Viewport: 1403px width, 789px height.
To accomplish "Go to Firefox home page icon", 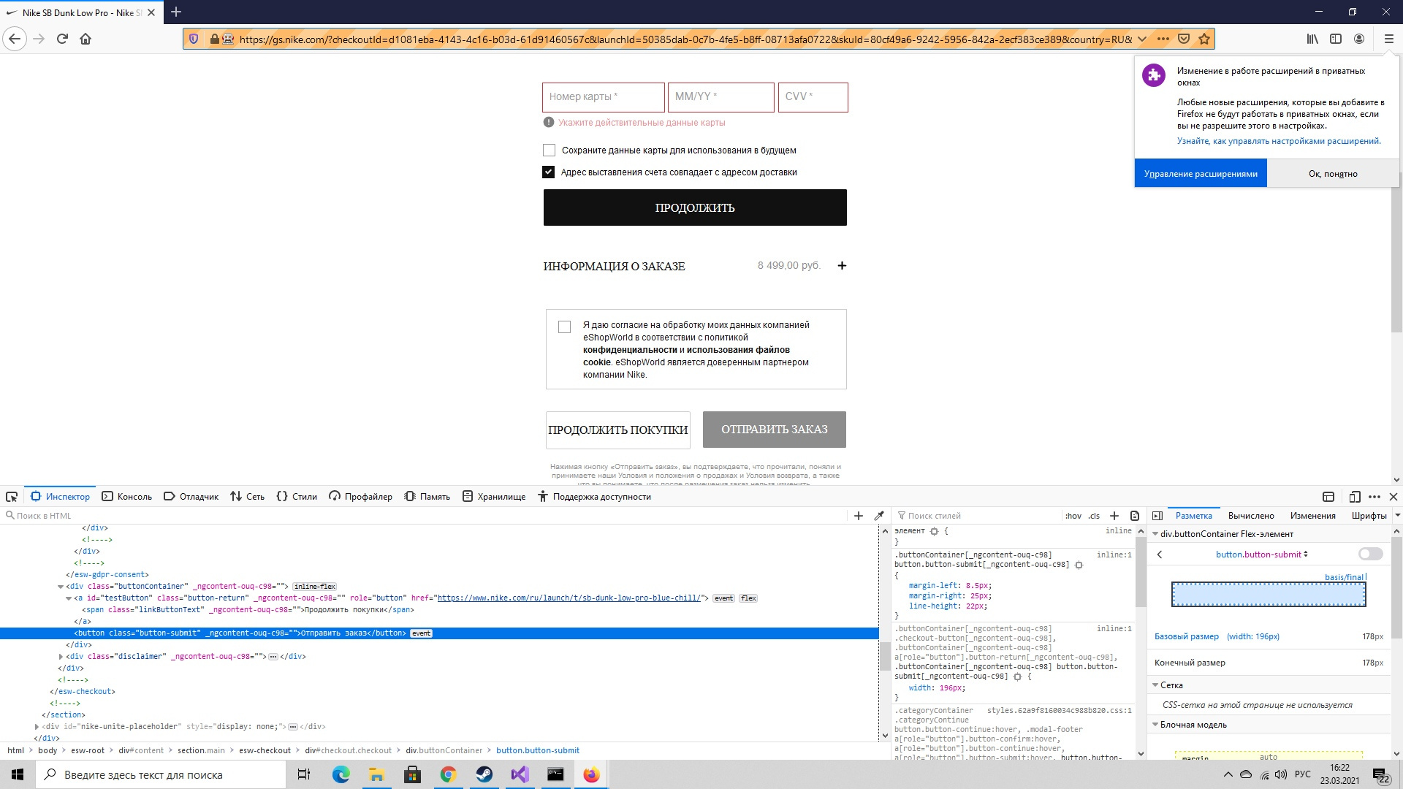I will point(85,39).
